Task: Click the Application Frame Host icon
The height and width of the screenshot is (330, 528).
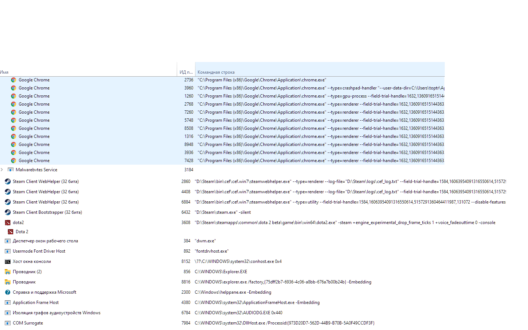Action: coord(8,302)
